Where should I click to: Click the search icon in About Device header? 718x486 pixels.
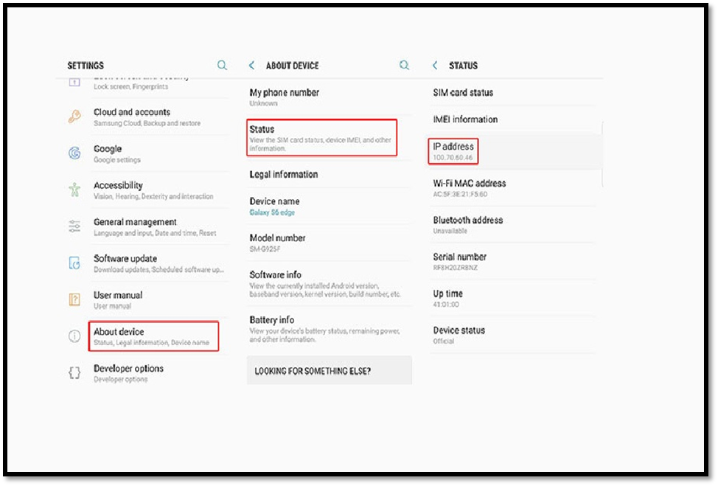[x=404, y=66]
